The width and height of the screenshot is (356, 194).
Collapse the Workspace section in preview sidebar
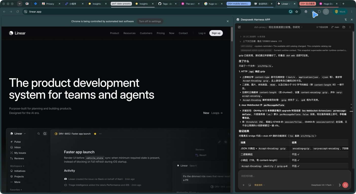(17, 166)
